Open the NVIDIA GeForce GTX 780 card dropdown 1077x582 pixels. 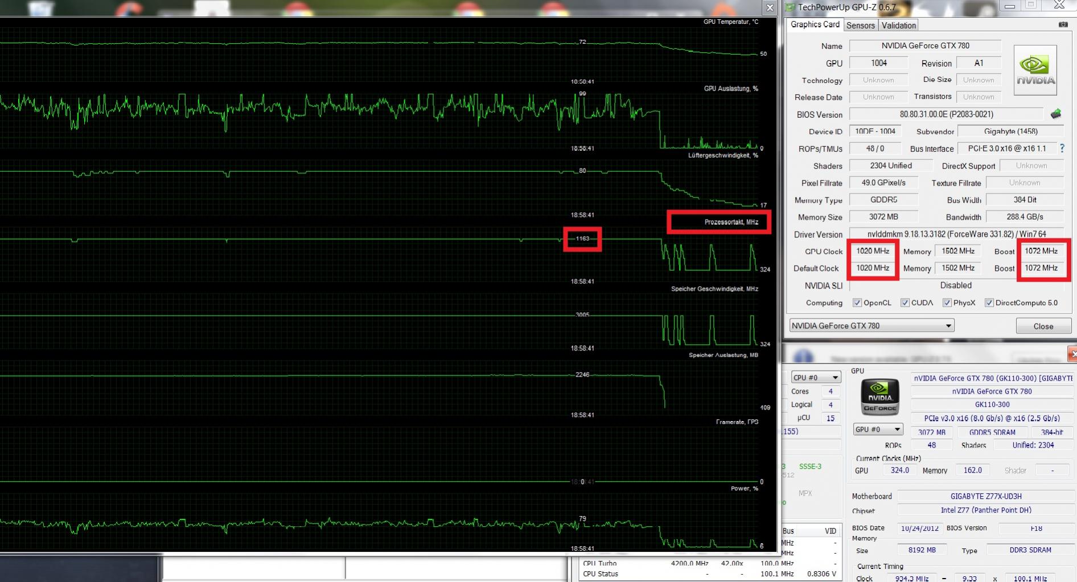872,325
